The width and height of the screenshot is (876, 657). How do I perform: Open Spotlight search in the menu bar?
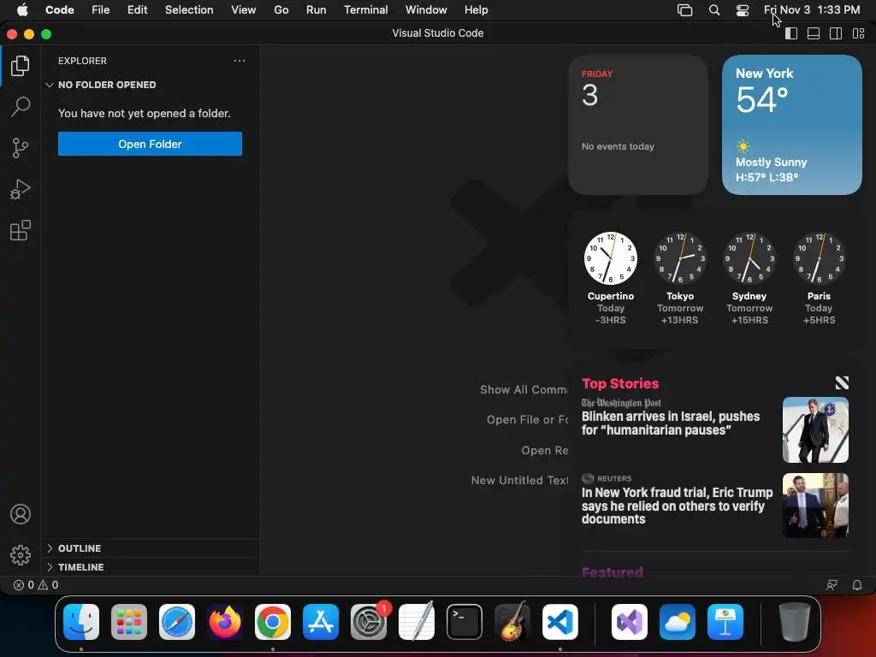(x=714, y=10)
